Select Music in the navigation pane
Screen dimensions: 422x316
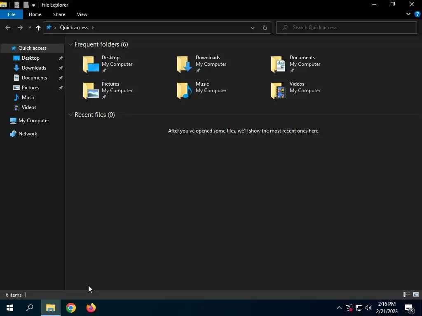(x=28, y=98)
